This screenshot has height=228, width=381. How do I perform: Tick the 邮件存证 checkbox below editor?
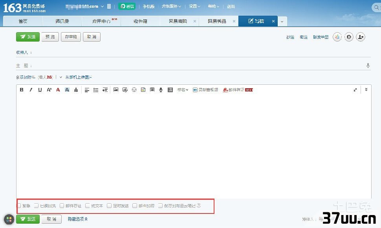coord(62,206)
